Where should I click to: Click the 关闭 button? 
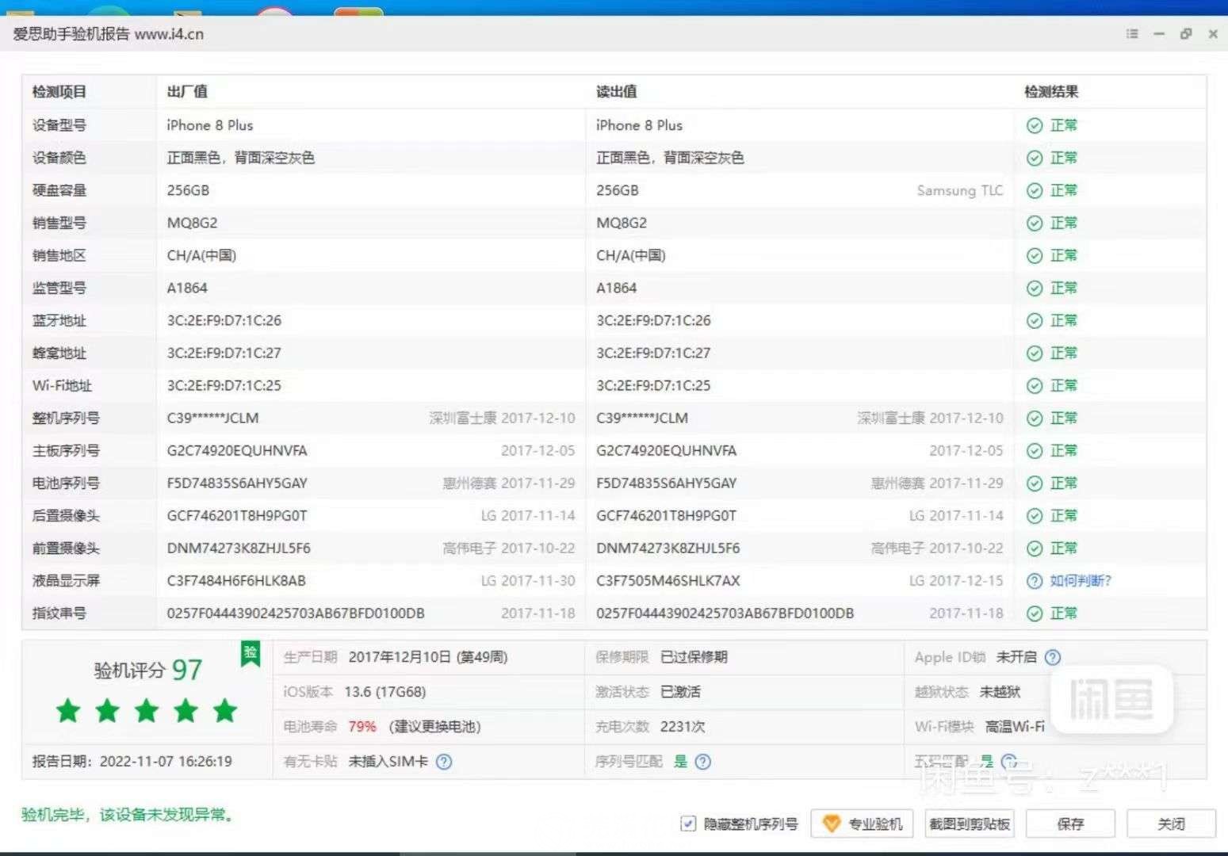[x=1171, y=824]
